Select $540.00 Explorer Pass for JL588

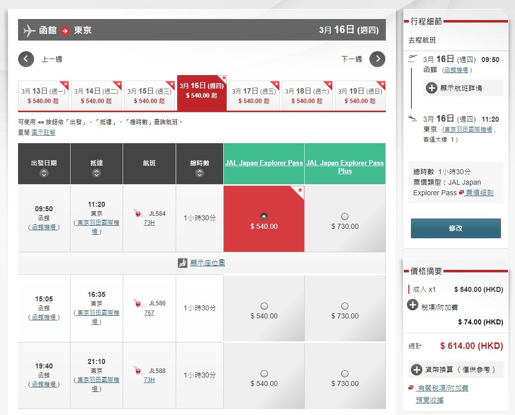[x=264, y=374]
